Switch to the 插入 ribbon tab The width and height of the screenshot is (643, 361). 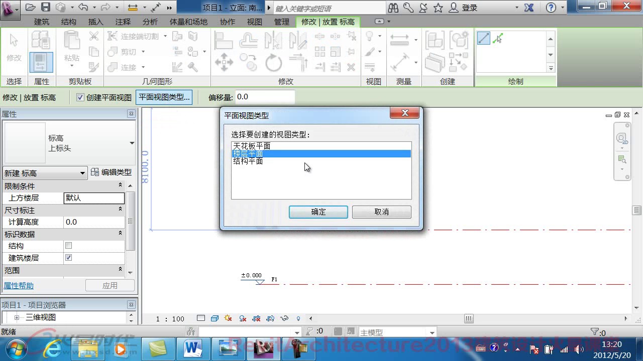click(96, 22)
